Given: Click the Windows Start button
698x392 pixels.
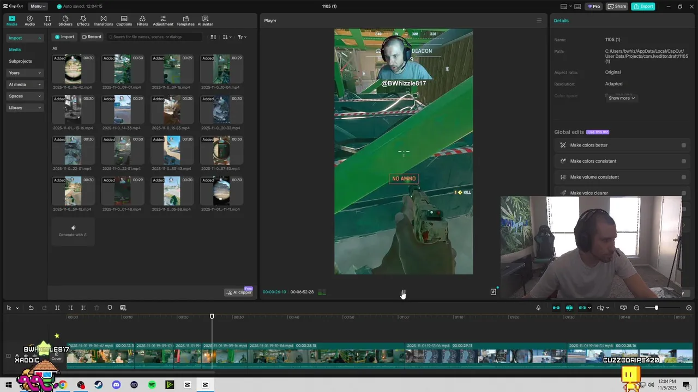Looking at the screenshot, I should pos(9,385).
